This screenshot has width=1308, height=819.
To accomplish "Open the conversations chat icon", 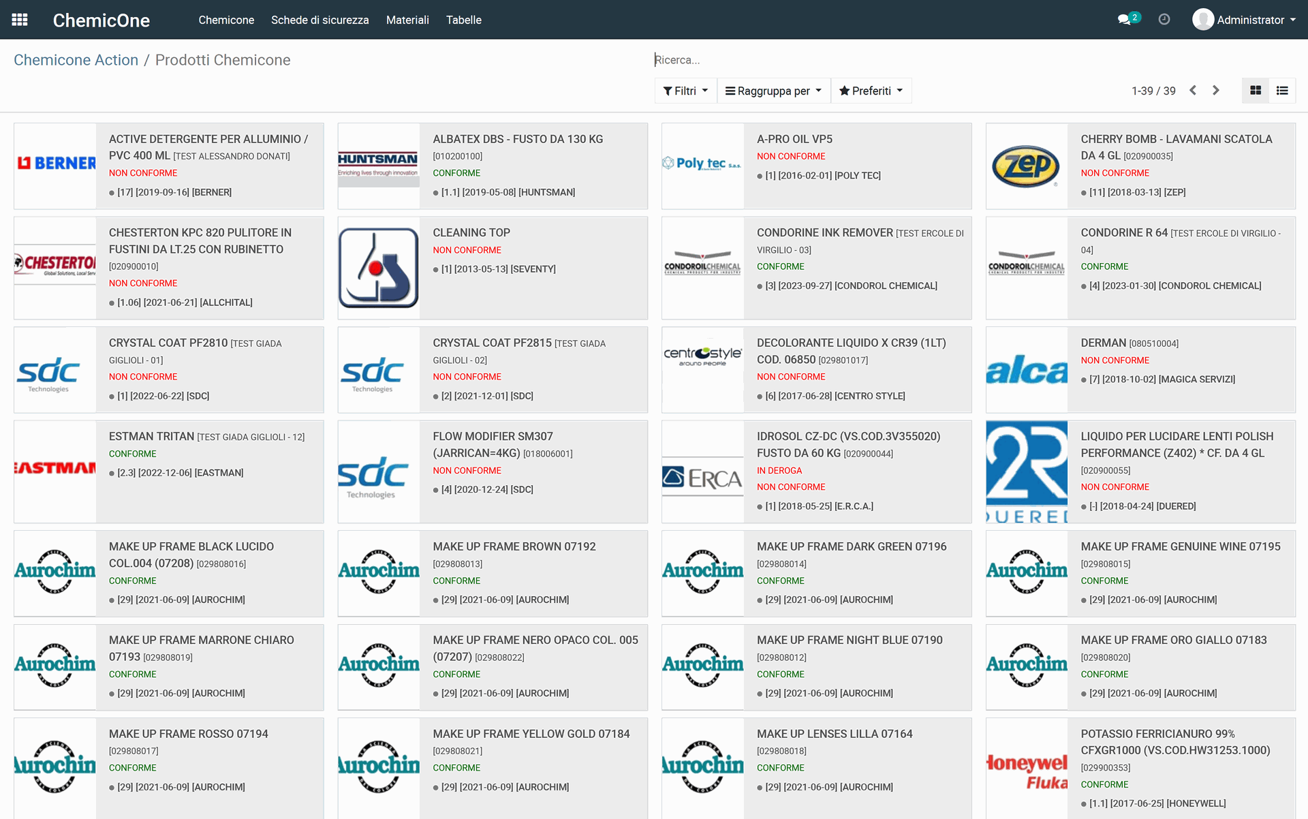I will [1125, 20].
